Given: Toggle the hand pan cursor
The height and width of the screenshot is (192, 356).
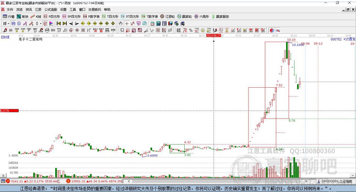Looking at the screenshot, I should pos(121,24).
